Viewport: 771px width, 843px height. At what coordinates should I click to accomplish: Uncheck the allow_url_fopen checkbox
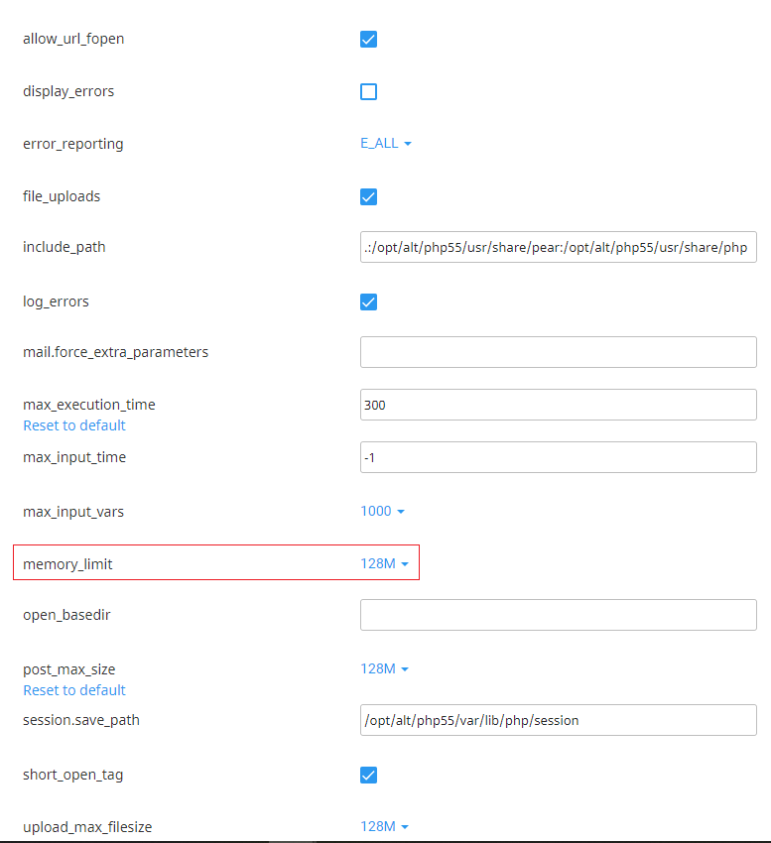(x=368, y=40)
